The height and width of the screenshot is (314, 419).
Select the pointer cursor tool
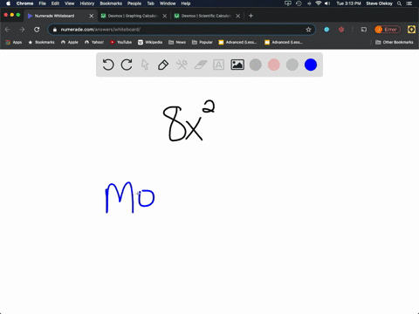click(x=145, y=65)
